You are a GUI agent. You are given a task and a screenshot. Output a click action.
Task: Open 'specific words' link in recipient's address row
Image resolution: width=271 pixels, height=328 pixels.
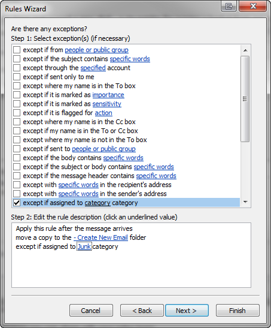[x=78, y=185]
